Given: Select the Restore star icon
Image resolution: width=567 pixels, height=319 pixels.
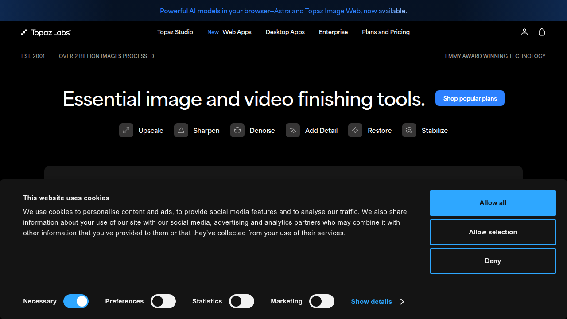Looking at the screenshot, I should click(x=355, y=130).
